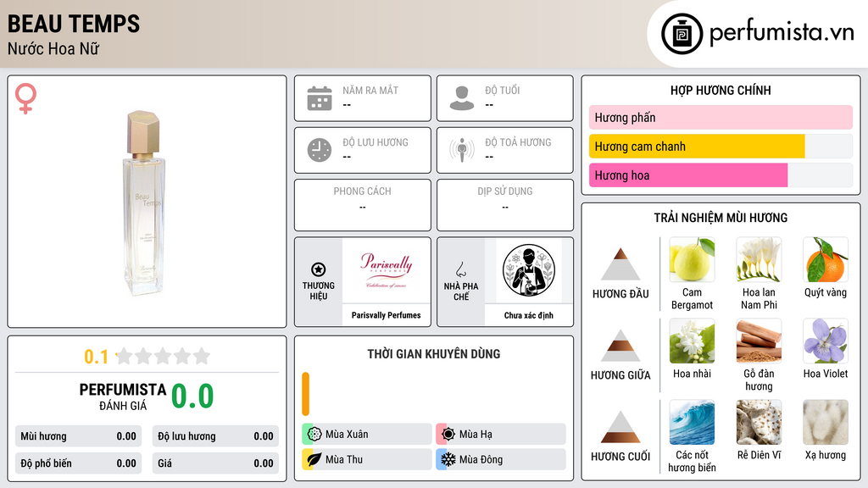Click the Độ Toả Hương label
The height and width of the screenshot is (488, 868).
pyautogui.click(x=518, y=142)
